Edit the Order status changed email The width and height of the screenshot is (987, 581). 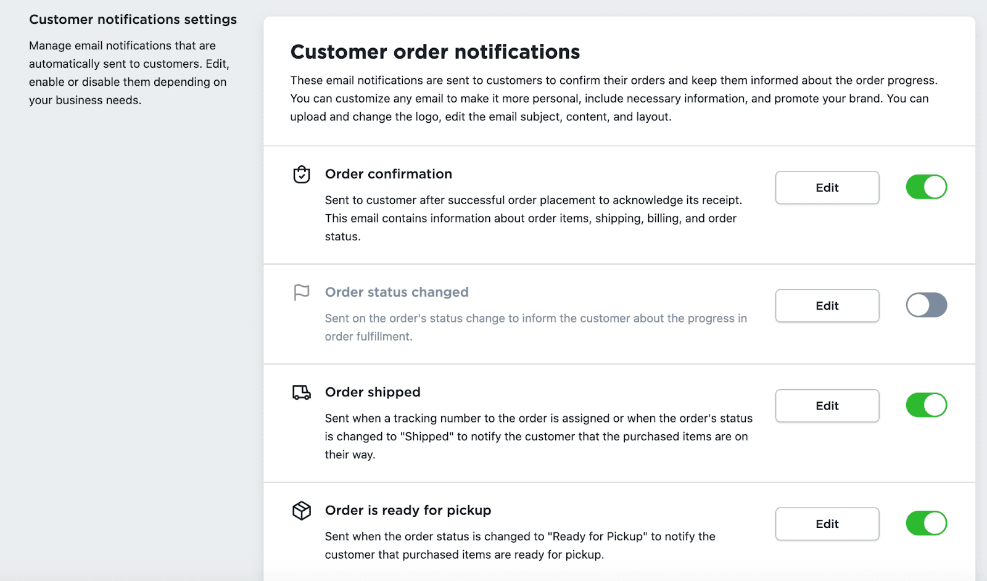click(827, 306)
